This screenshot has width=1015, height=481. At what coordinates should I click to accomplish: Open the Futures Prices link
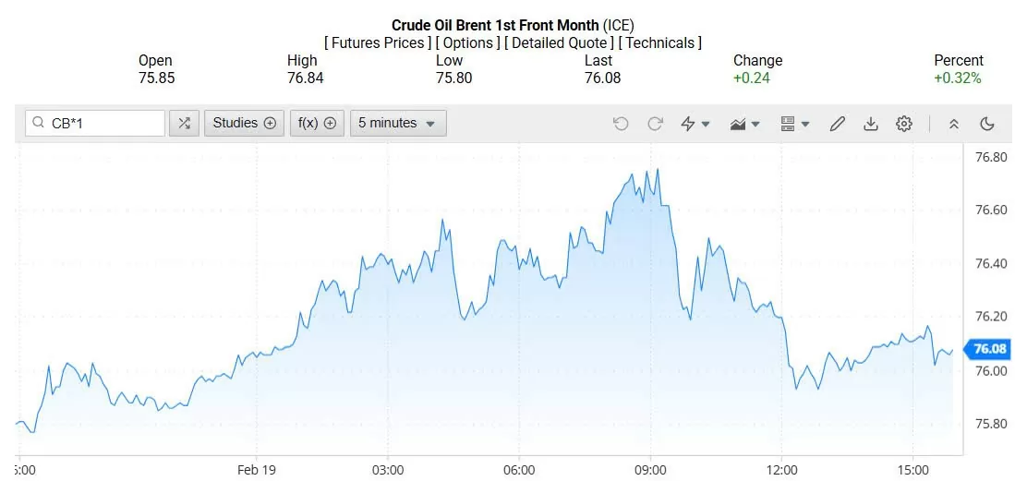pos(377,42)
